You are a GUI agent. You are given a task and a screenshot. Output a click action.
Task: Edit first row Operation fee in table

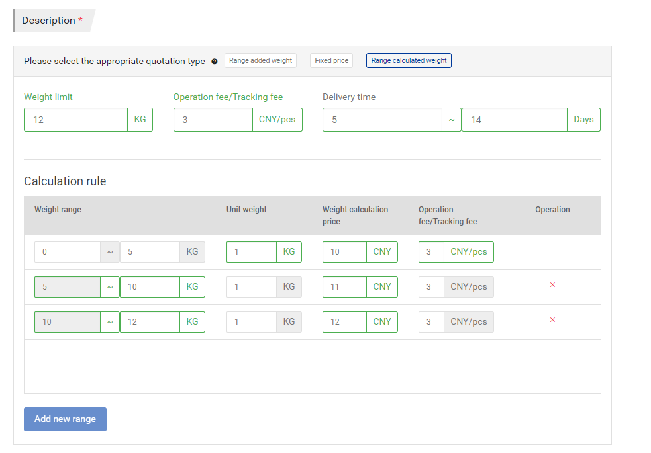[431, 252]
